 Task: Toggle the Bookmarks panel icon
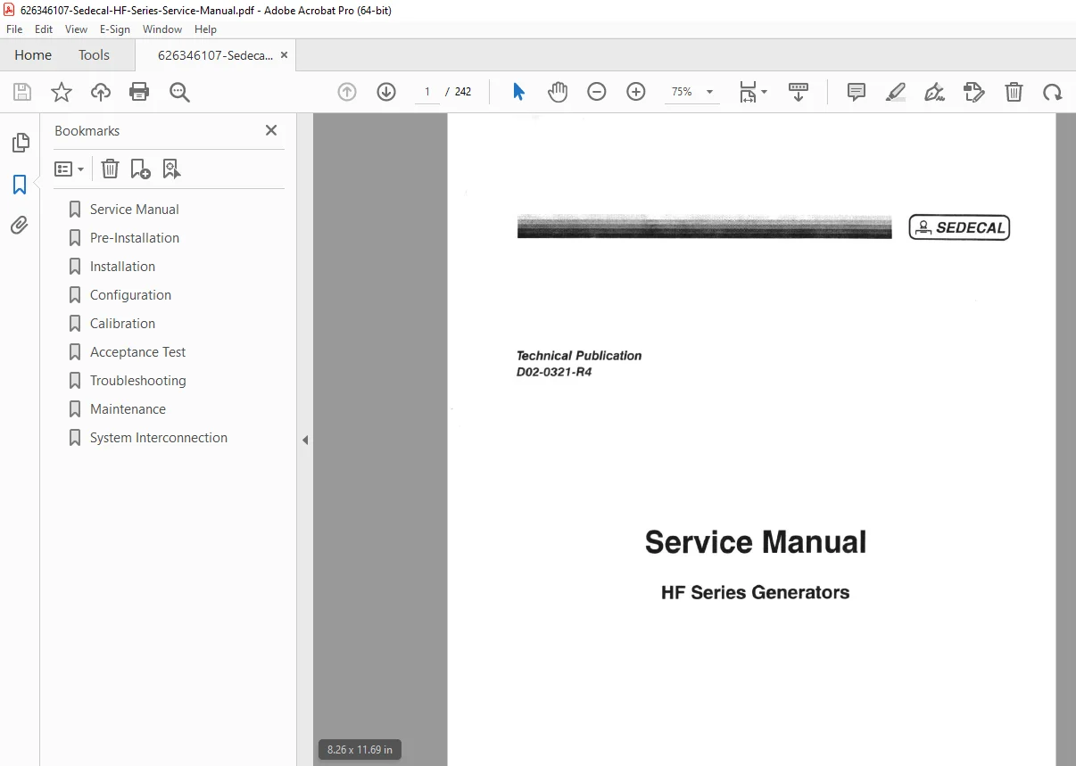(x=20, y=185)
